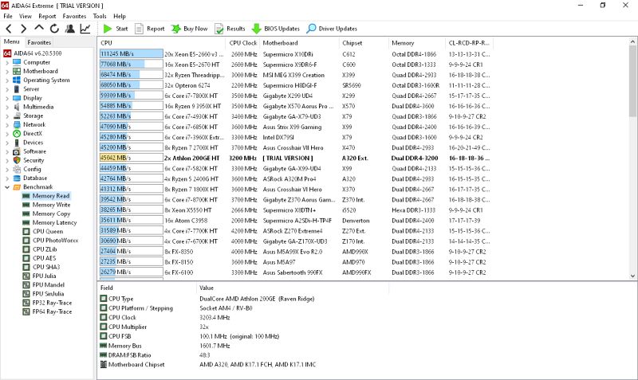Open the Tools menu
This screenshot has height=380, width=638.
click(100, 16)
